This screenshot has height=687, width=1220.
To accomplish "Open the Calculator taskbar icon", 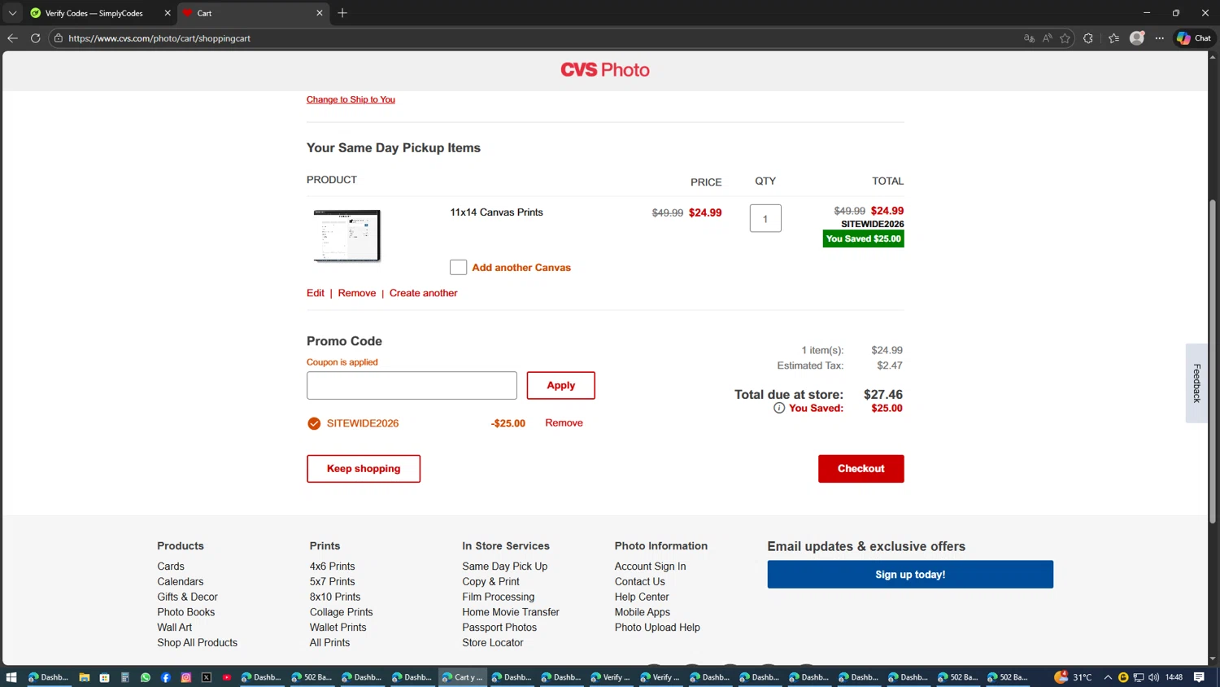I will coord(124,677).
